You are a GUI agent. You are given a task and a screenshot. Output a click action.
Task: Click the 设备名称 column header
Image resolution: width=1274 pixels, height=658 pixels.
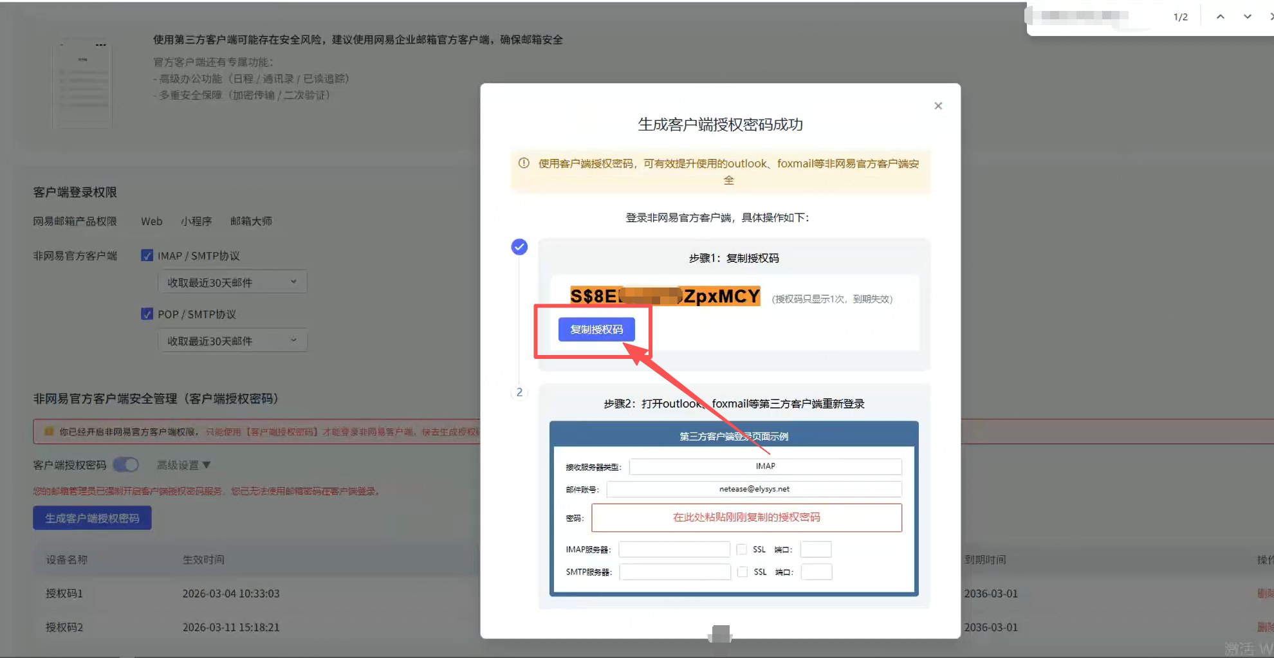[67, 560]
